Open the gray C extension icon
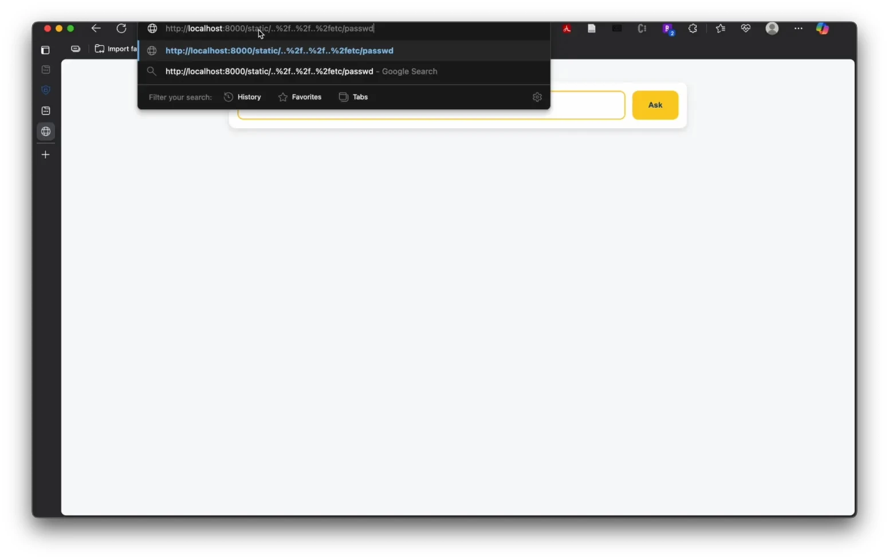Image resolution: width=889 pixels, height=560 pixels. (x=642, y=29)
